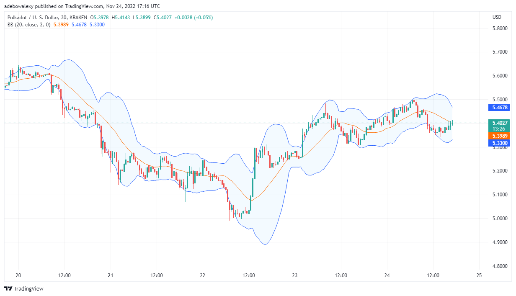Click the blue BB upper value 5.4678
Viewport: 516px width, 296px height.
pos(79,25)
